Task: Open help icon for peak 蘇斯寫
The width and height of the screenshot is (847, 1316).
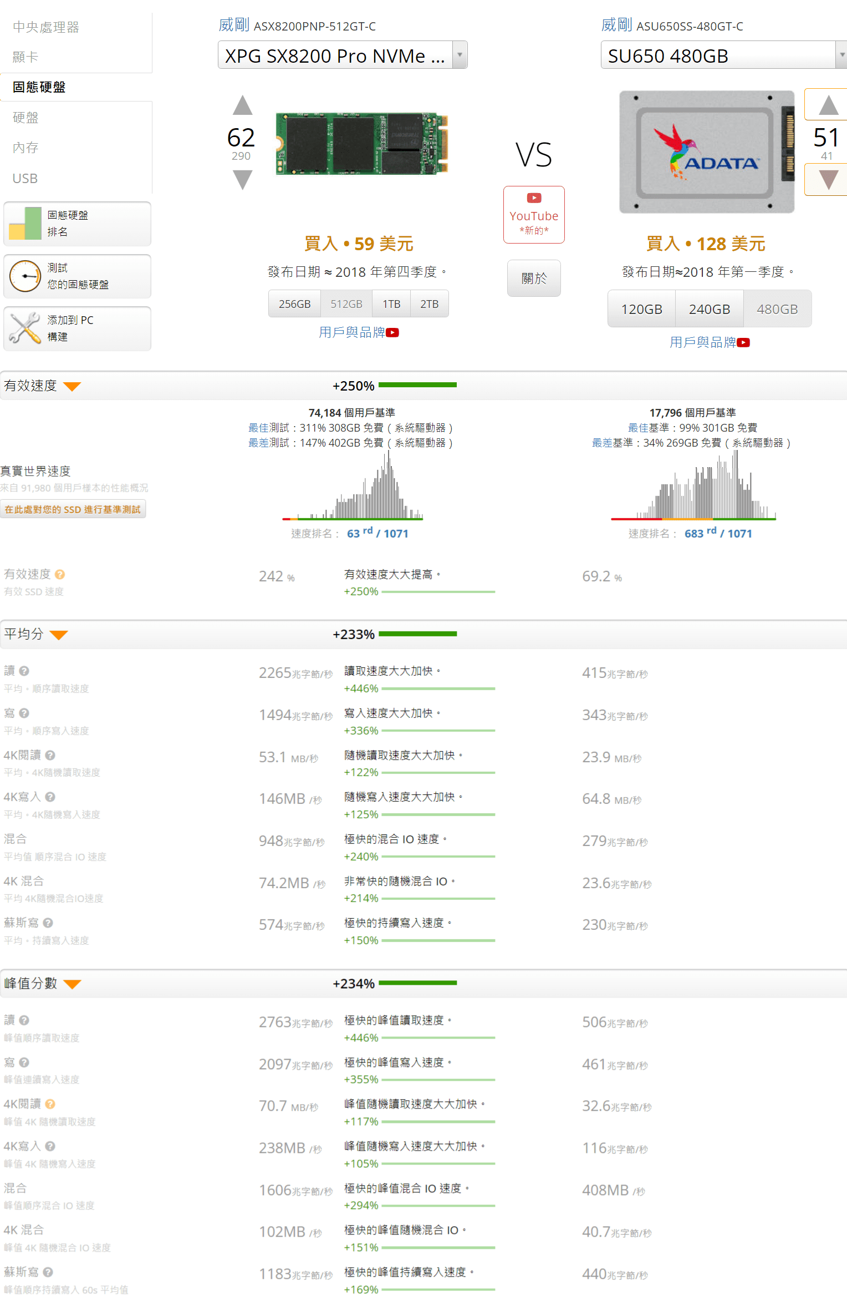Action: (x=48, y=1272)
